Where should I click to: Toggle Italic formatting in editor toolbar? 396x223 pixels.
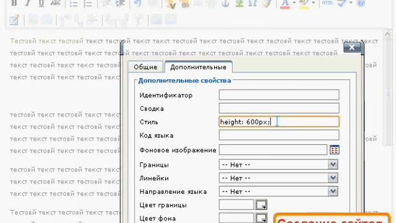coord(28,3)
